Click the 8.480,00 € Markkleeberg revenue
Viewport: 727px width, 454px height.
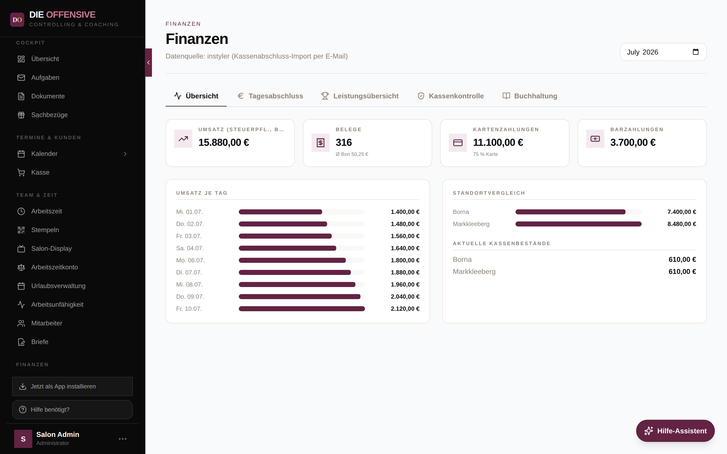682,224
